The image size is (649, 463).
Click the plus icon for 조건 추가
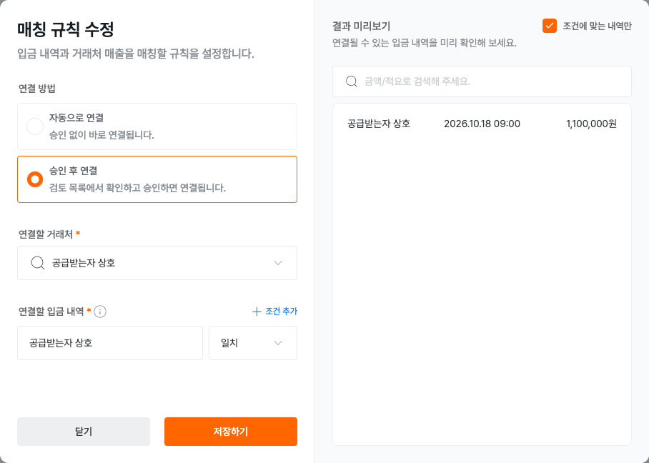click(x=257, y=311)
